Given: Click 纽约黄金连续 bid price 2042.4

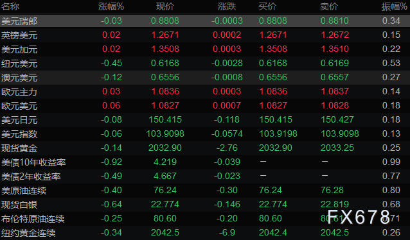Looking at the screenshot, I should [273, 232].
